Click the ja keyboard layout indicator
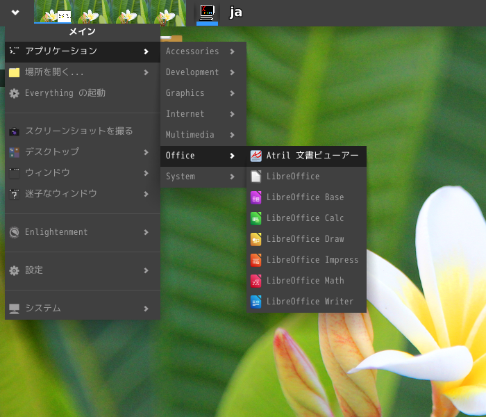The height and width of the screenshot is (417, 486). 236,13
